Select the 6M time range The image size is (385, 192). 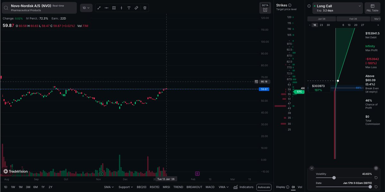tap(36, 187)
